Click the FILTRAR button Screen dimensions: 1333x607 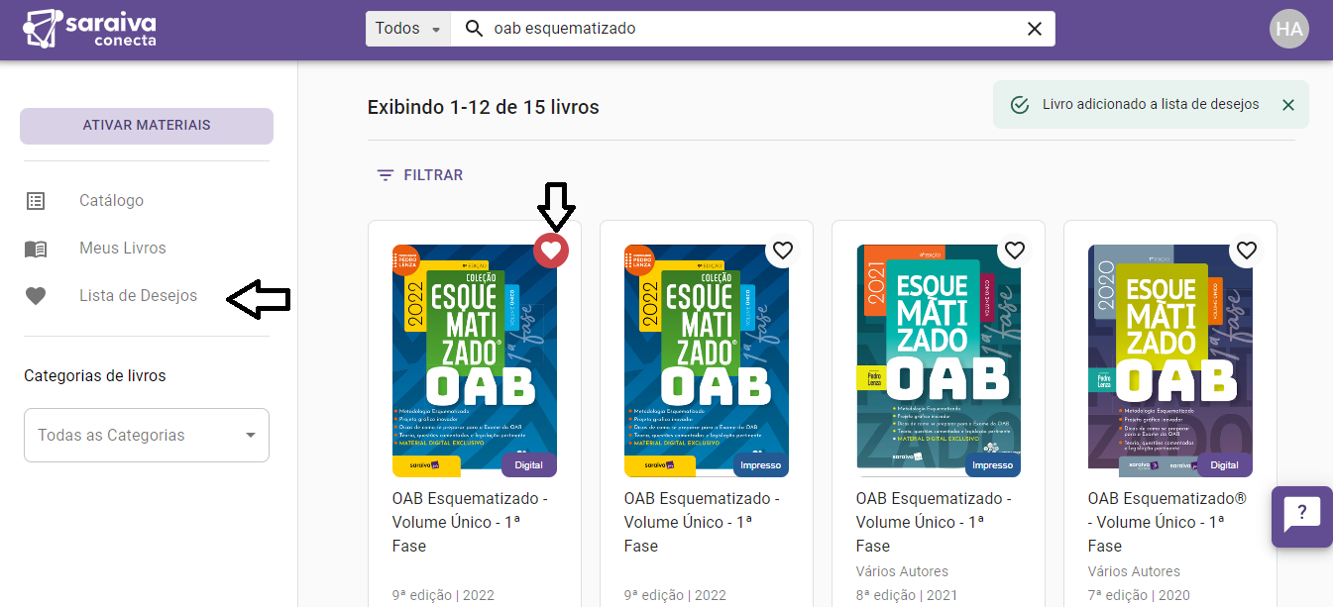pyautogui.click(x=420, y=175)
